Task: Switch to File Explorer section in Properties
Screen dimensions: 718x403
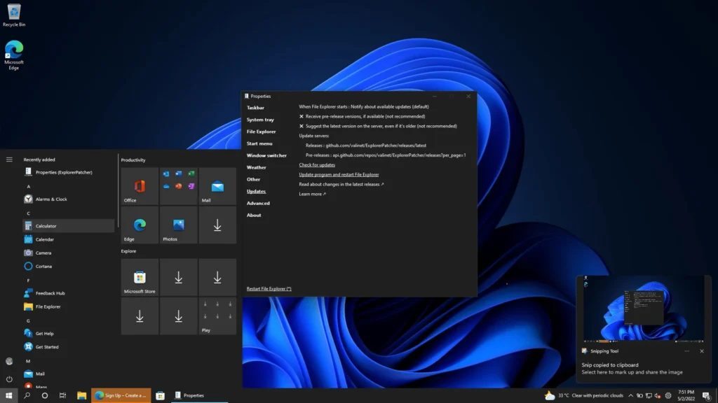Action: pos(261,132)
